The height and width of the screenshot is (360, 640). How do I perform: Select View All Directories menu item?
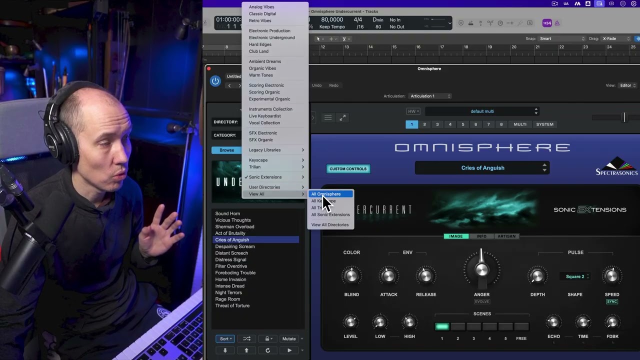tap(330, 225)
